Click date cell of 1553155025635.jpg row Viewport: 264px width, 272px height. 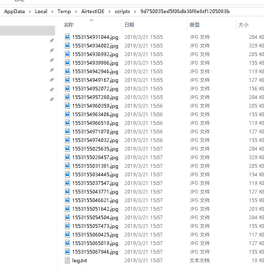143,148
